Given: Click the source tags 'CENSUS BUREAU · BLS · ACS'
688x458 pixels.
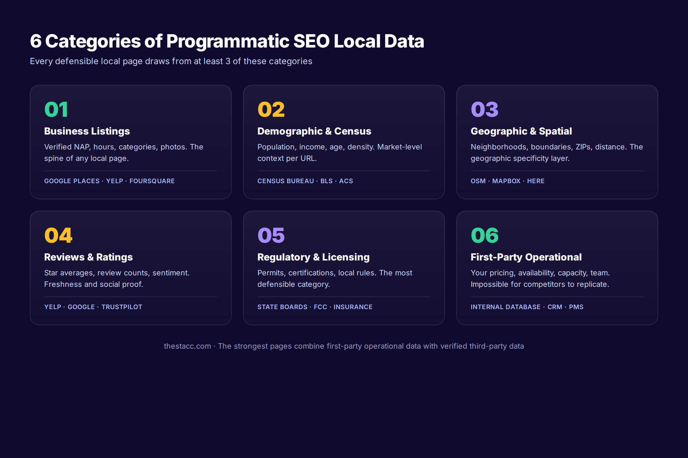Looking at the screenshot, I should click(305, 181).
